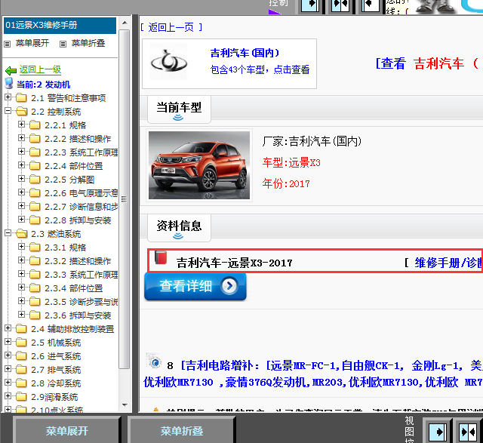
Task: Click the bottom 菜单折叠 button
Action: (x=181, y=431)
